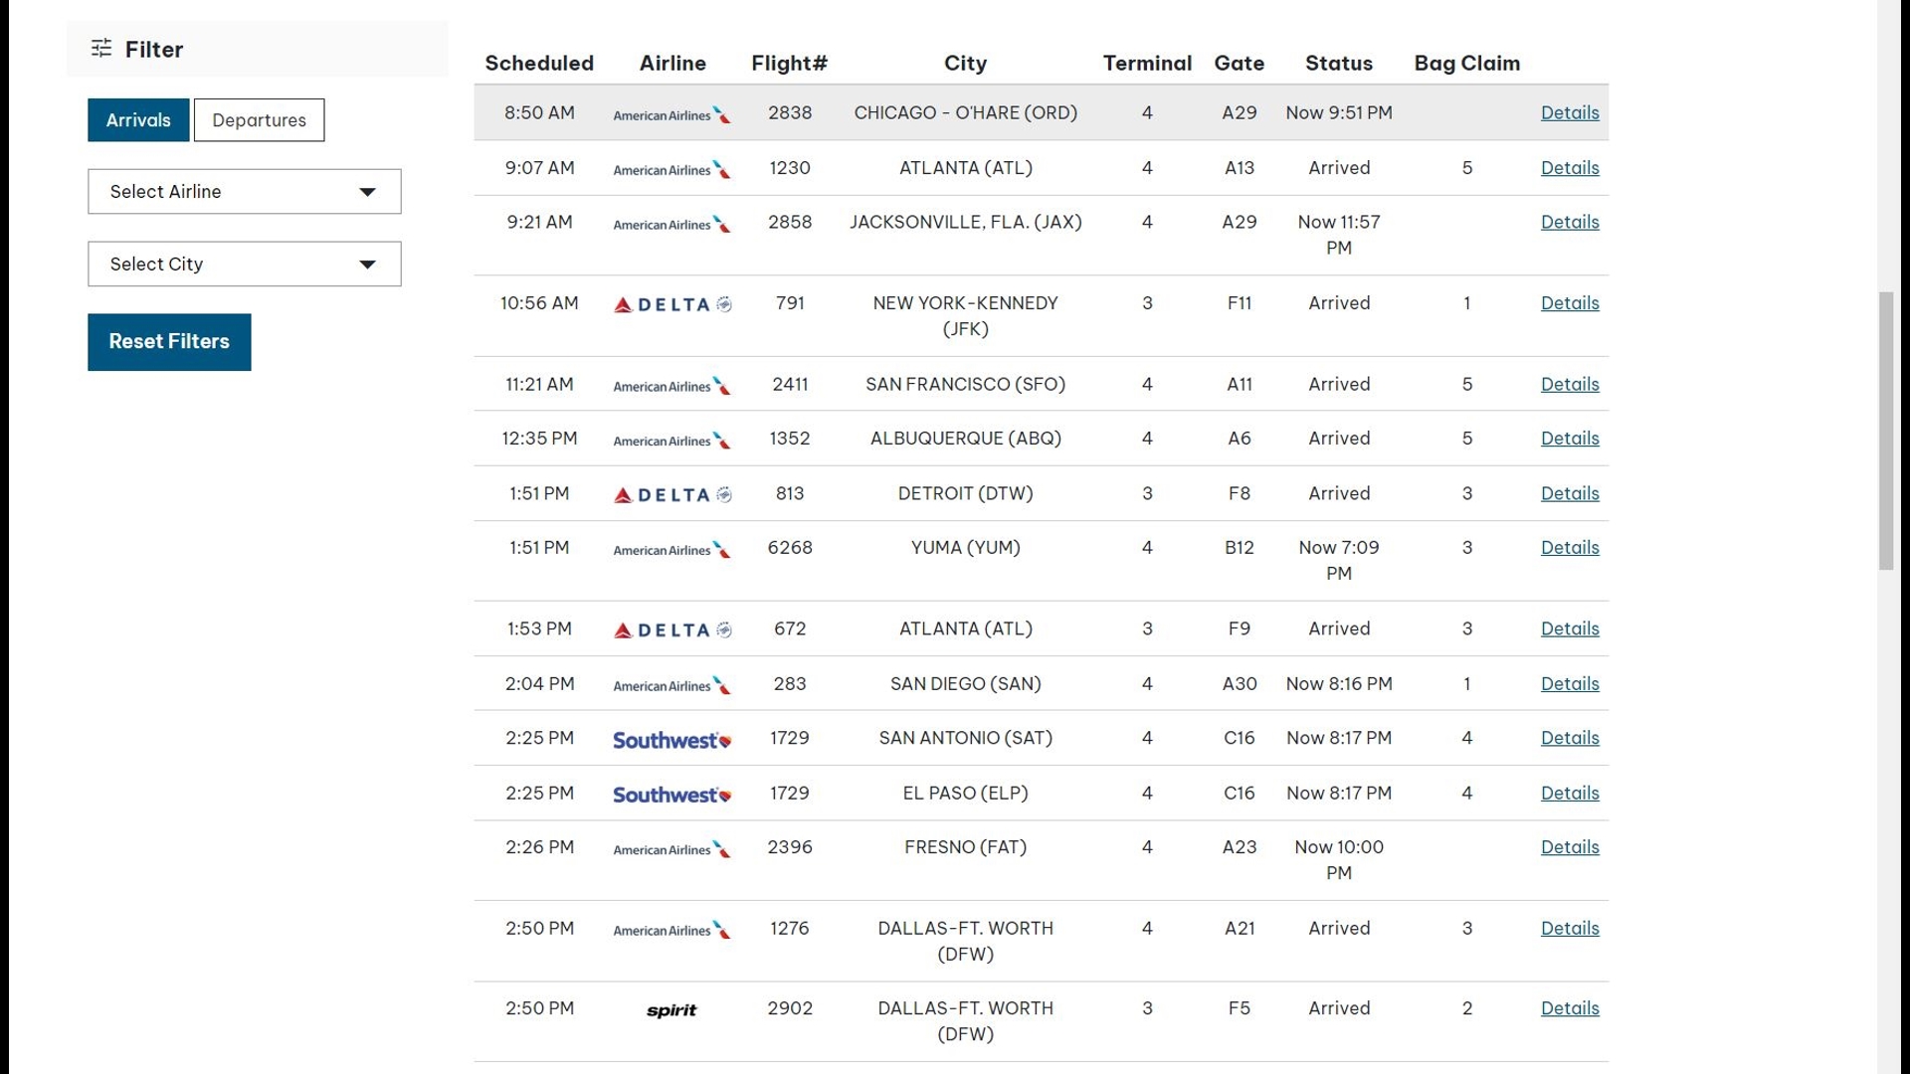Viewport: 1910px width, 1074px height.
Task: Open Details for New York-Kennedy flight 791
Action: (1570, 303)
